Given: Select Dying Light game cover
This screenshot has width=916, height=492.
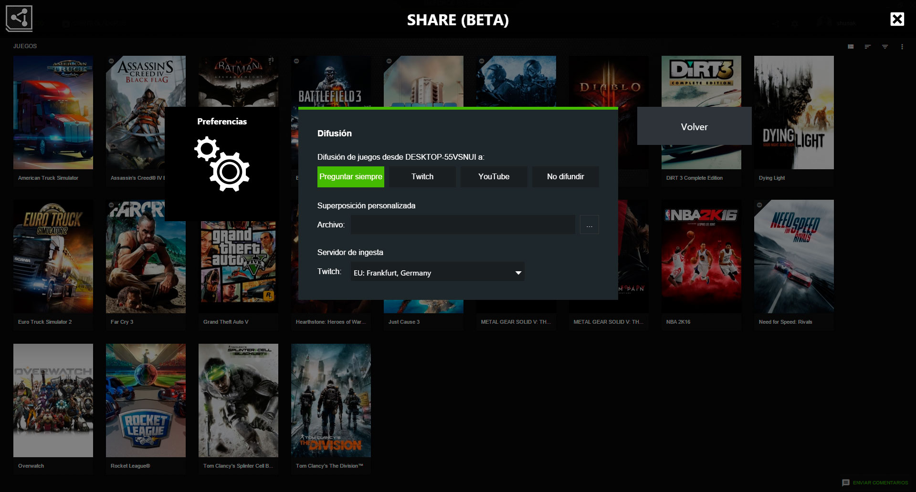Looking at the screenshot, I should [x=794, y=113].
